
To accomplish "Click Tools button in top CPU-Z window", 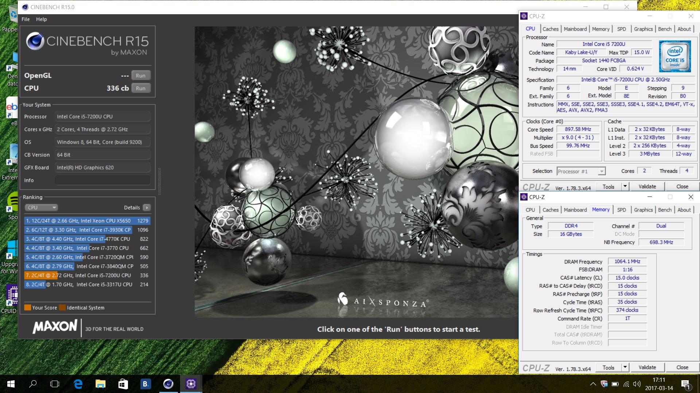I will pyautogui.click(x=608, y=187).
